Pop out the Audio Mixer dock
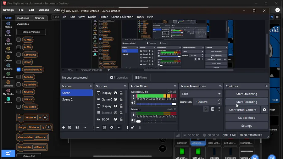 (x=175, y=86)
